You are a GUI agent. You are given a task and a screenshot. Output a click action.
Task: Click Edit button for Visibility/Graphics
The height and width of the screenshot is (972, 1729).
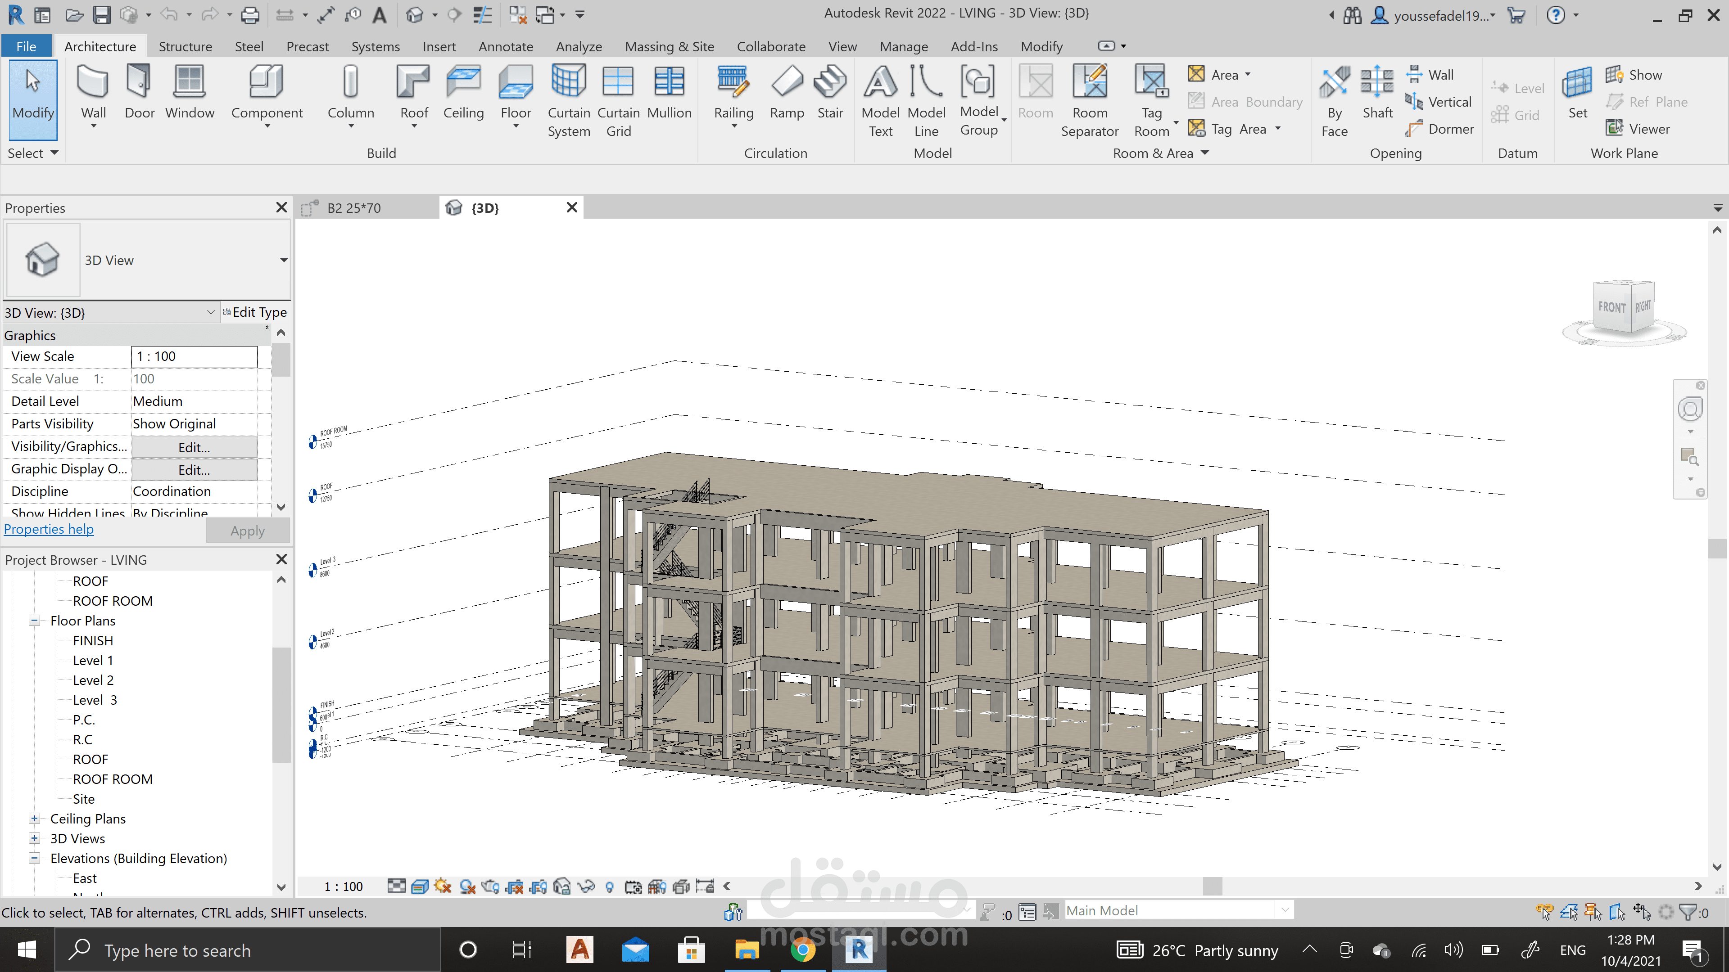pyautogui.click(x=194, y=447)
